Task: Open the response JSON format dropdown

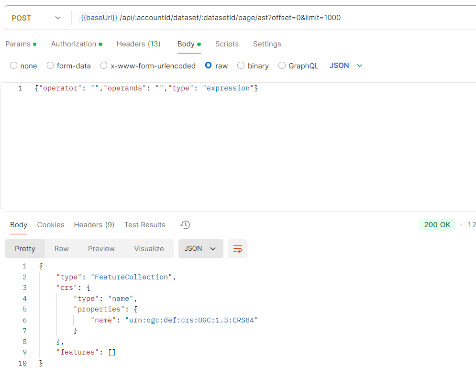Action: coord(200,249)
